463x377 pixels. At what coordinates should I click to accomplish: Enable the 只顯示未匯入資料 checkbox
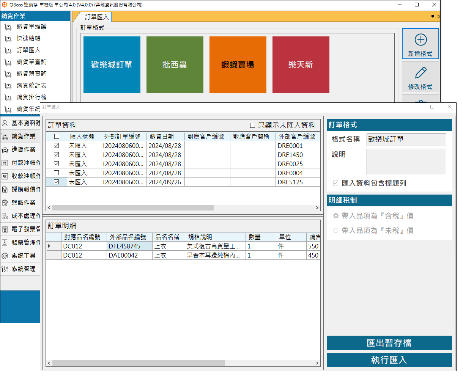252,125
